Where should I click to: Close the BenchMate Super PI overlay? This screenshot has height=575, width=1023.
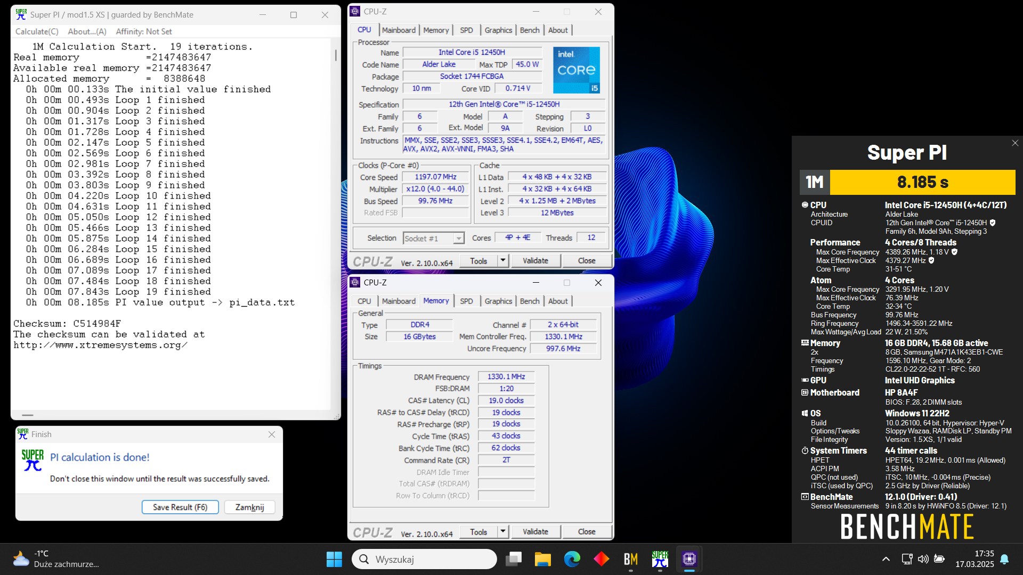coord(1014,143)
